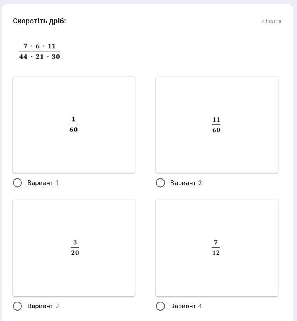Click number 44 in question denominator
Image resolution: width=297 pixels, height=321 pixels.
tap(23, 57)
